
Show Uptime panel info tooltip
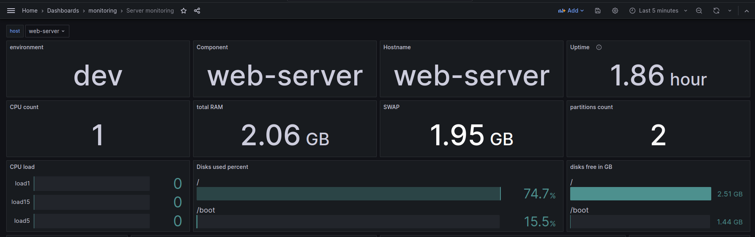coord(599,47)
